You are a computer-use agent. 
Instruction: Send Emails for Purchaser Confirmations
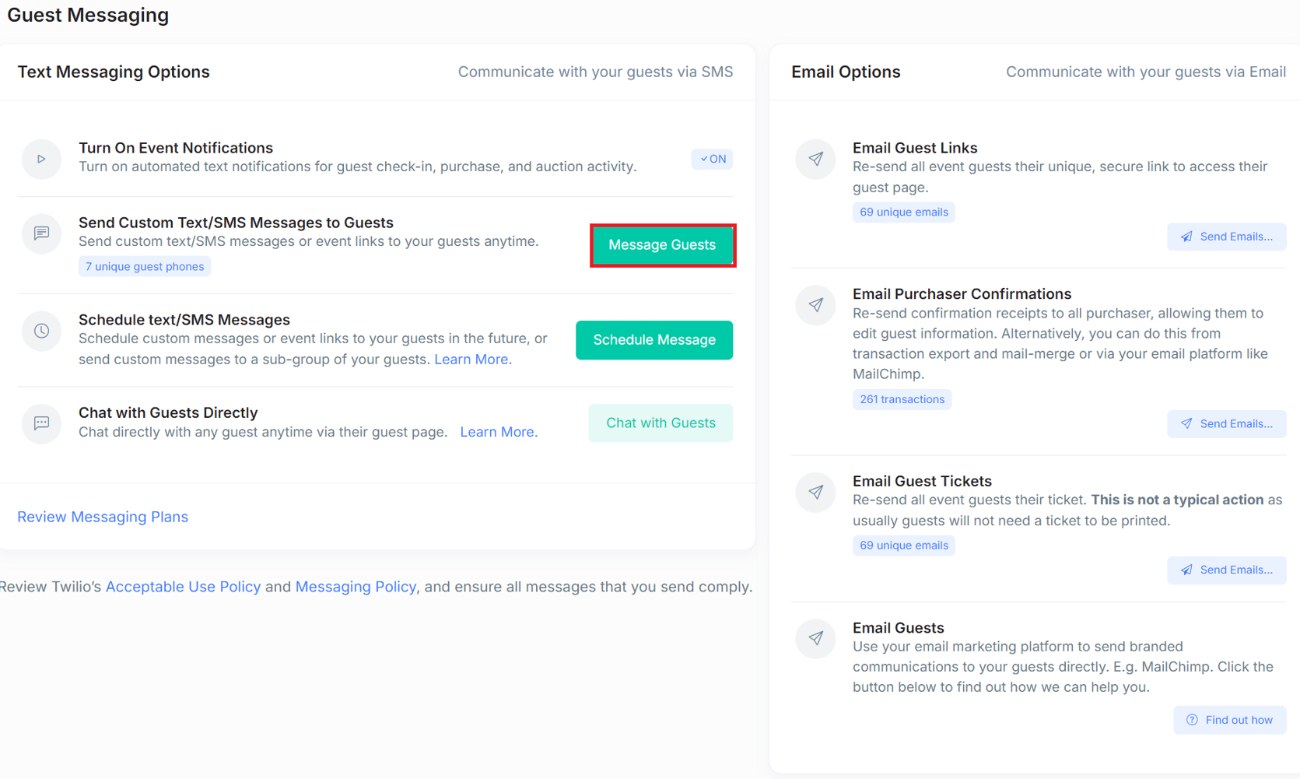pos(1226,423)
